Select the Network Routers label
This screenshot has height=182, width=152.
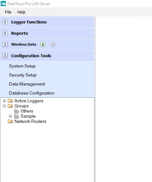click(30, 121)
